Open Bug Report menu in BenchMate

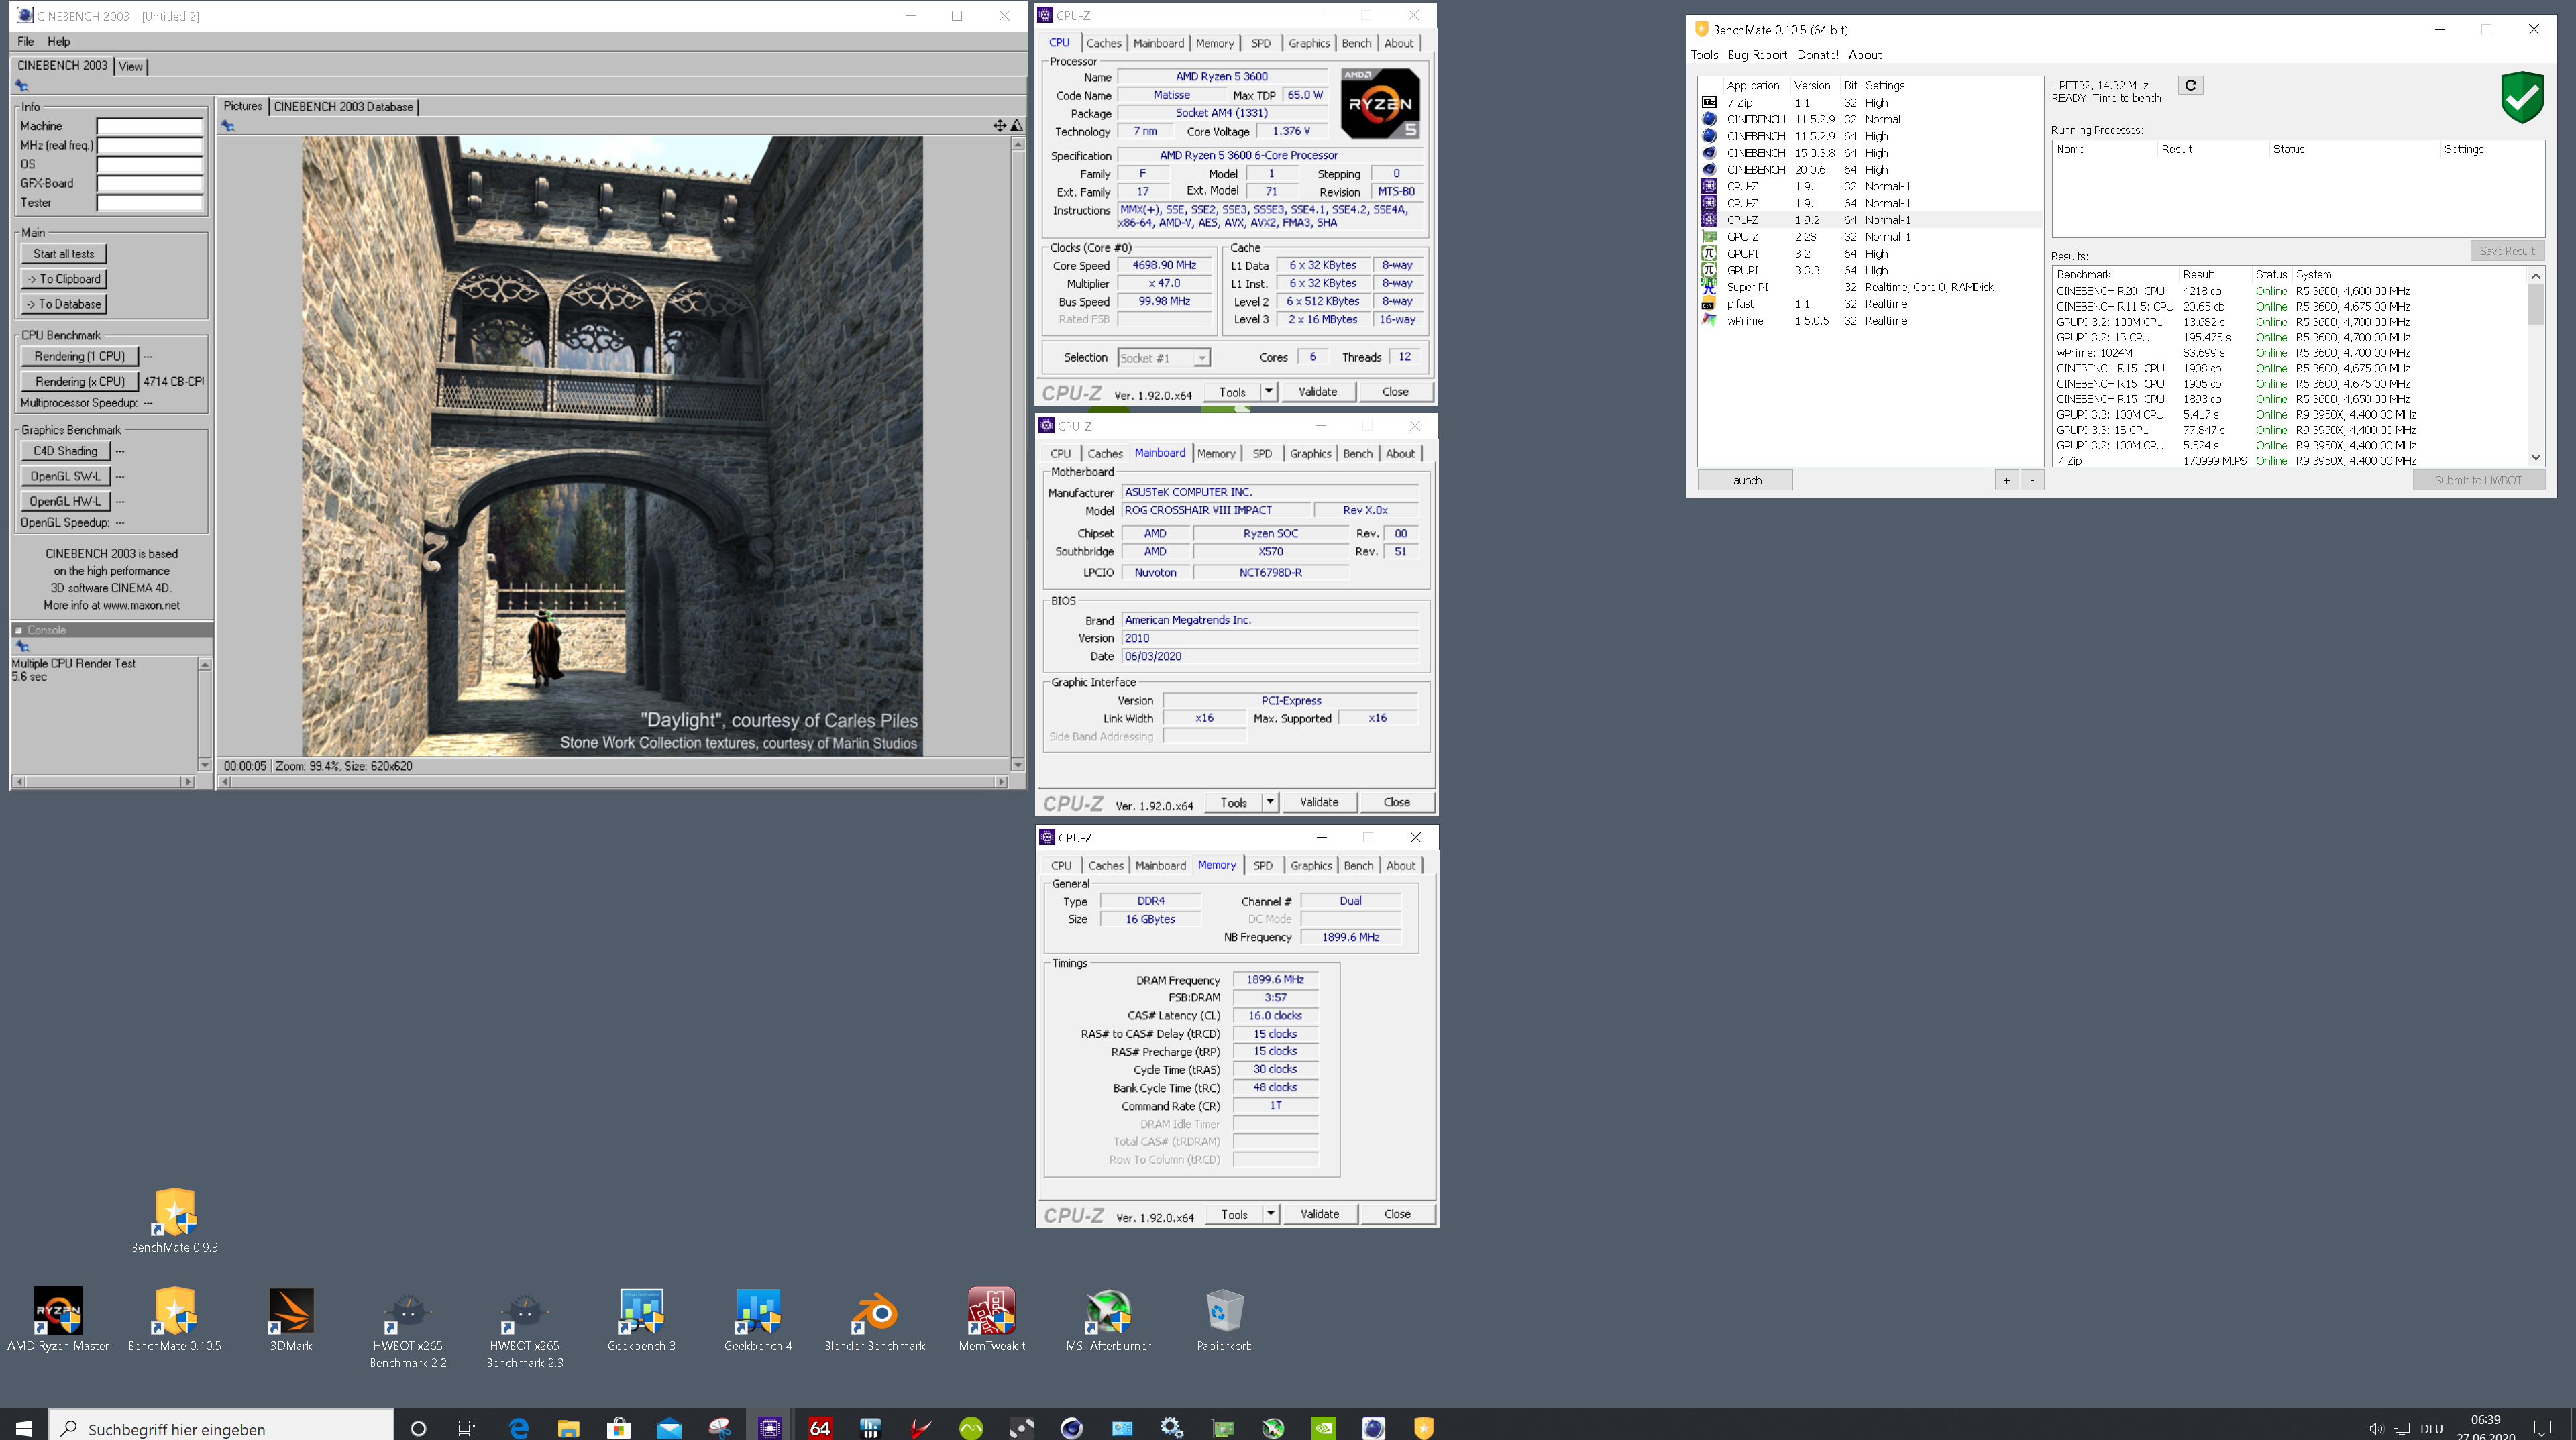coord(1757,55)
